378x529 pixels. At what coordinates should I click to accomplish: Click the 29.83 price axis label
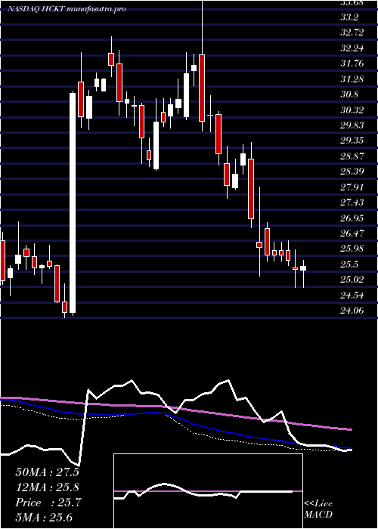pos(352,125)
